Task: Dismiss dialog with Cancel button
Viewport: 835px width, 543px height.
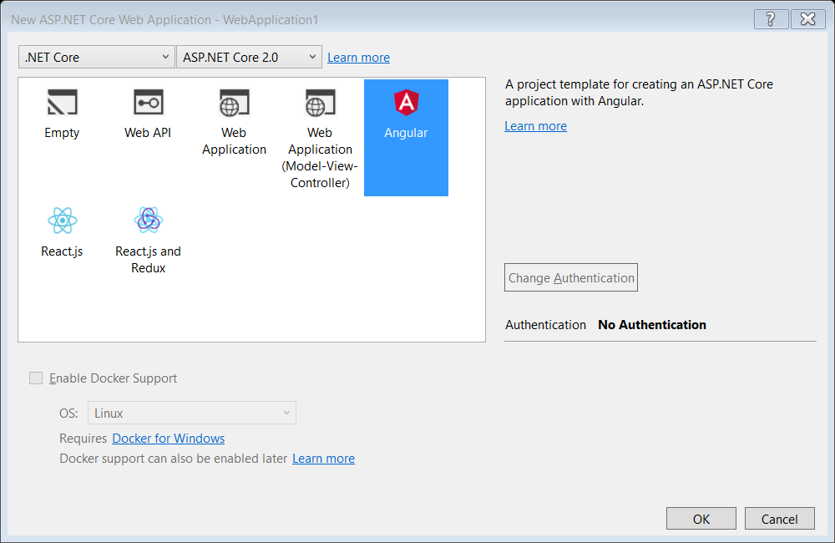Action: tap(780, 519)
